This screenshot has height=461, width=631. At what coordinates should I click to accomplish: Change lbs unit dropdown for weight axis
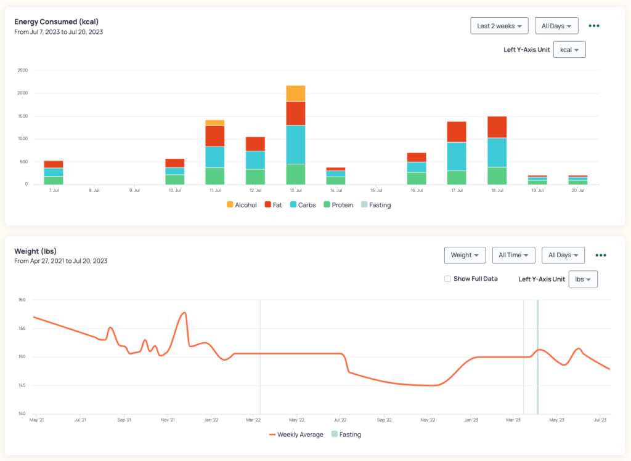[582, 279]
